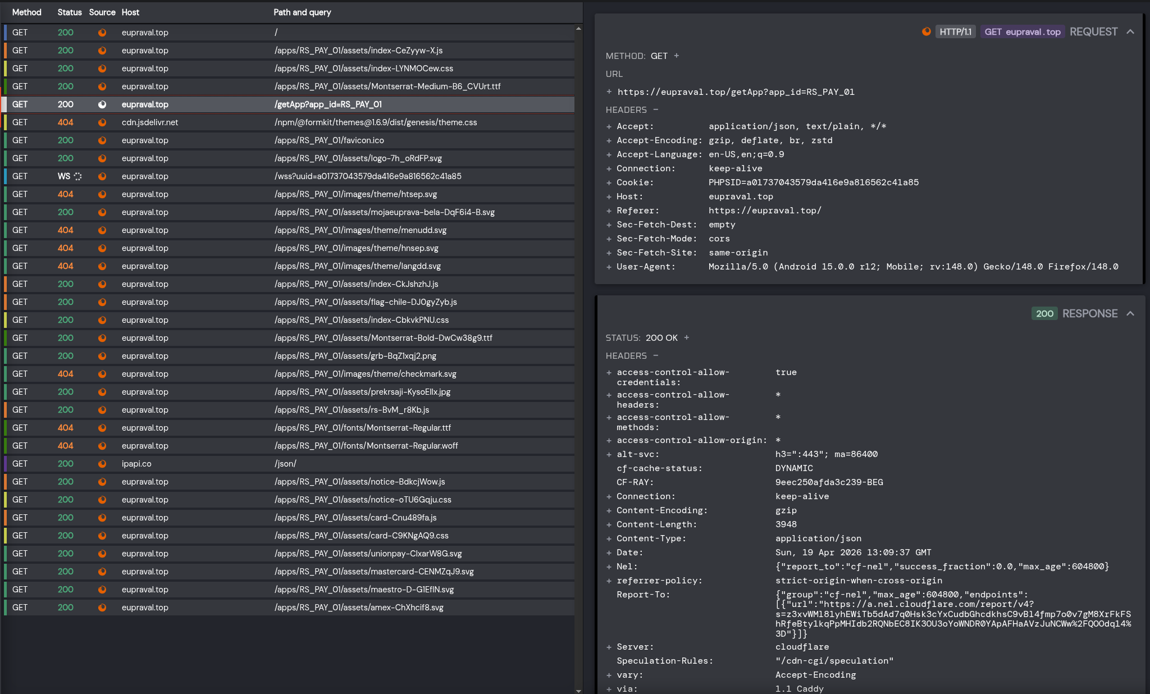Sort by the Status column header
1150x694 pixels.
click(70, 12)
